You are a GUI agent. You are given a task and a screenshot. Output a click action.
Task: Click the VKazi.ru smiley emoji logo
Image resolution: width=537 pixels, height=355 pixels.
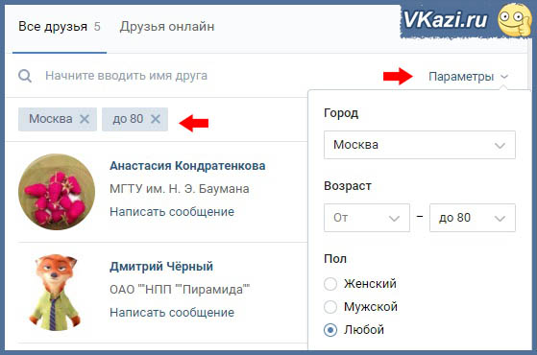(514, 19)
